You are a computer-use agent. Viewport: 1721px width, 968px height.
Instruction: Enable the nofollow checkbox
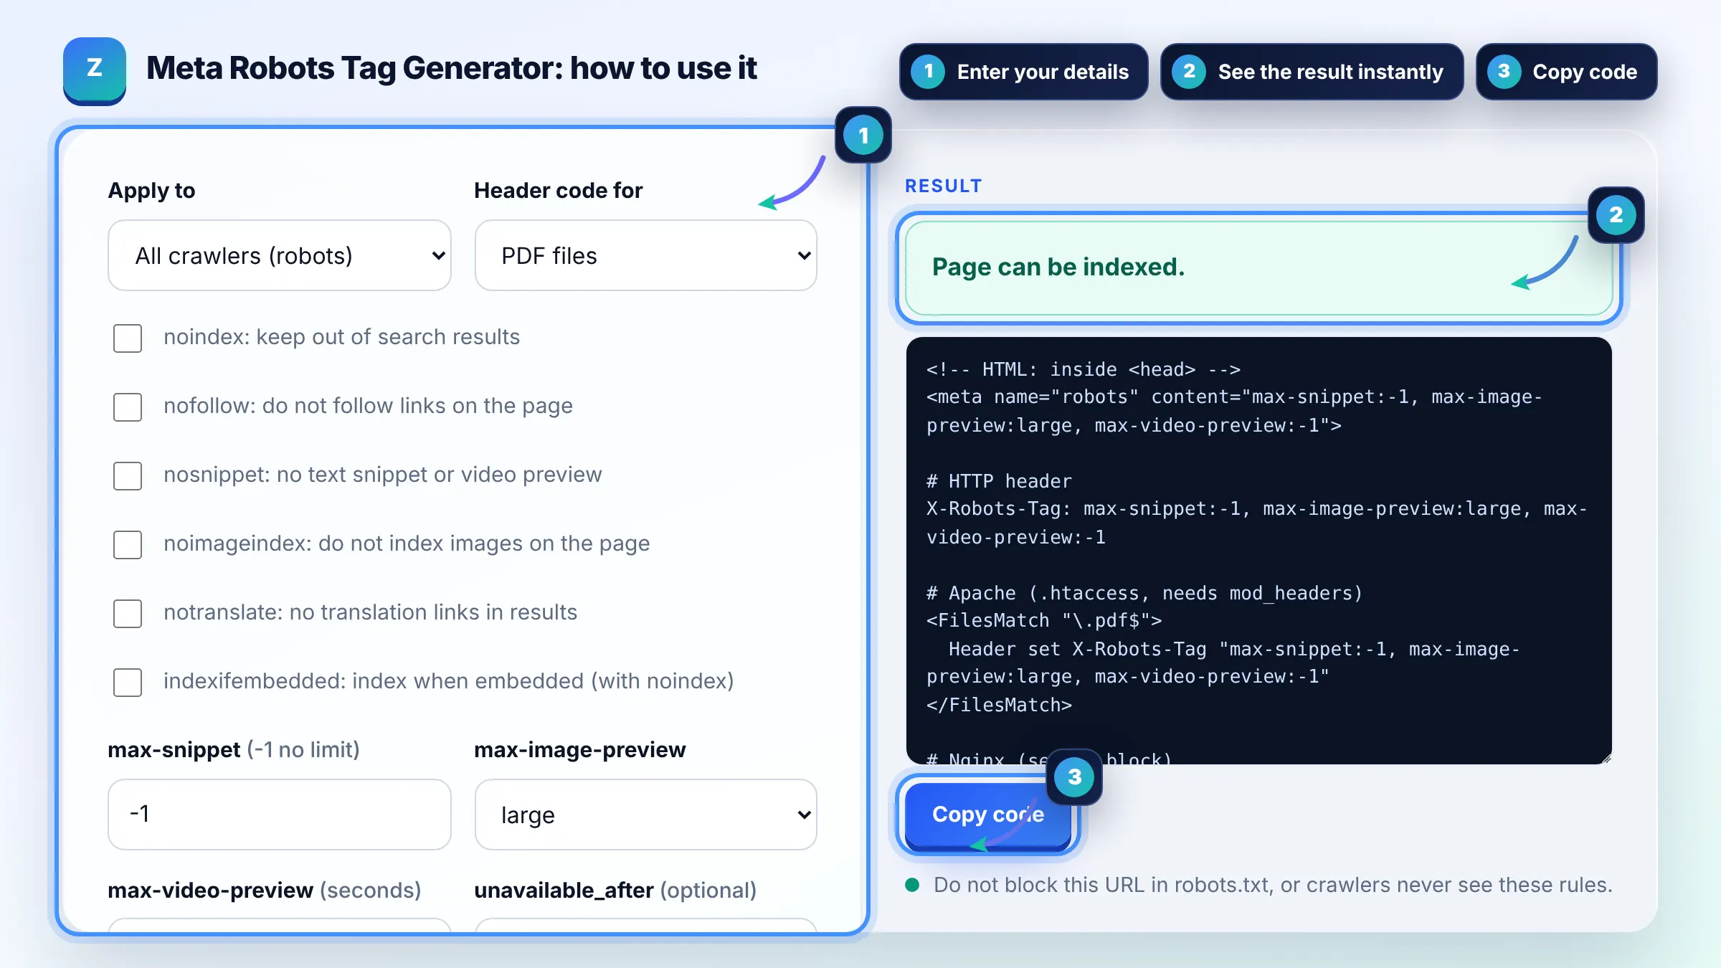coord(128,407)
